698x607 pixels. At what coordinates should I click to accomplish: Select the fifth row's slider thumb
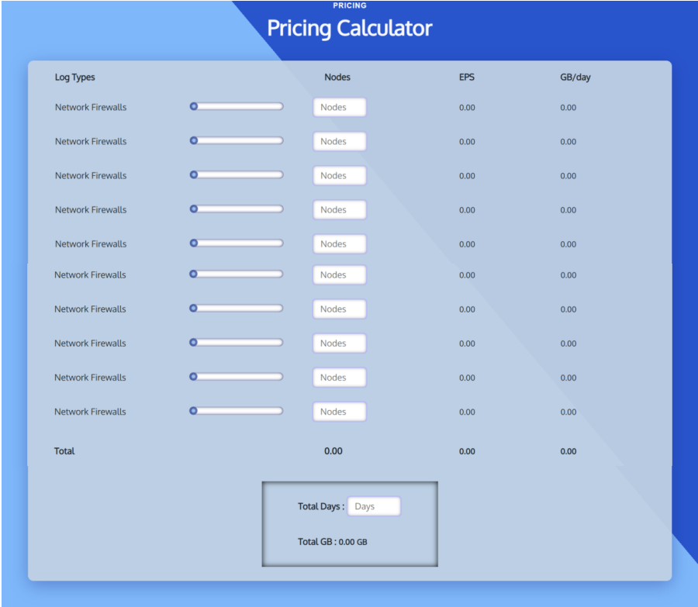193,243
